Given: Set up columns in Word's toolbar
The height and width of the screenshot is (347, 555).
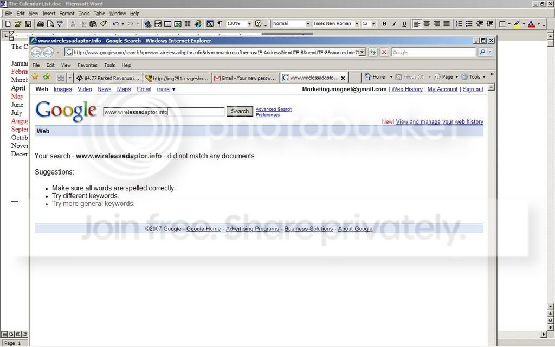Looking at the screenshot, I should tap(188, 24).
